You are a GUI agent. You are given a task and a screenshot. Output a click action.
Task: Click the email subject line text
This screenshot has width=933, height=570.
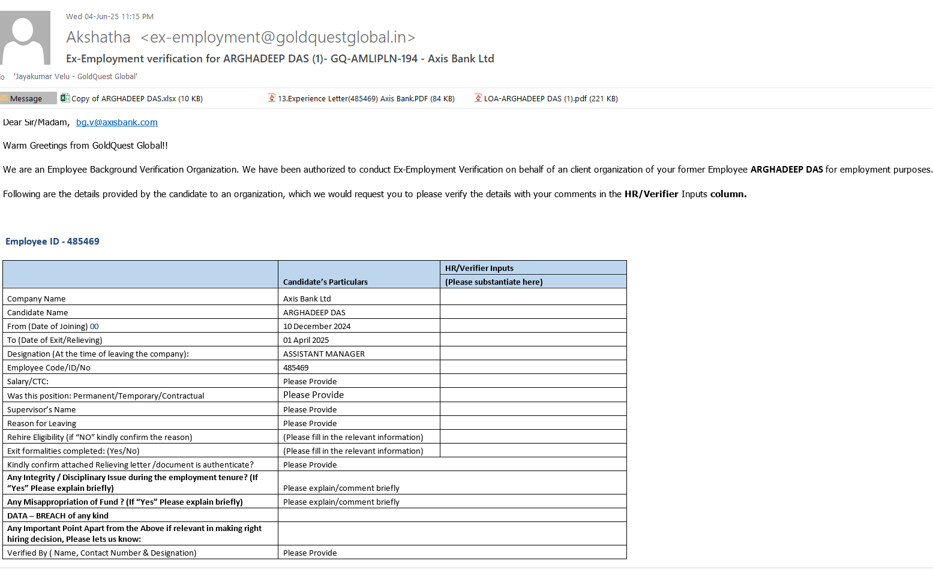point(280,59)
